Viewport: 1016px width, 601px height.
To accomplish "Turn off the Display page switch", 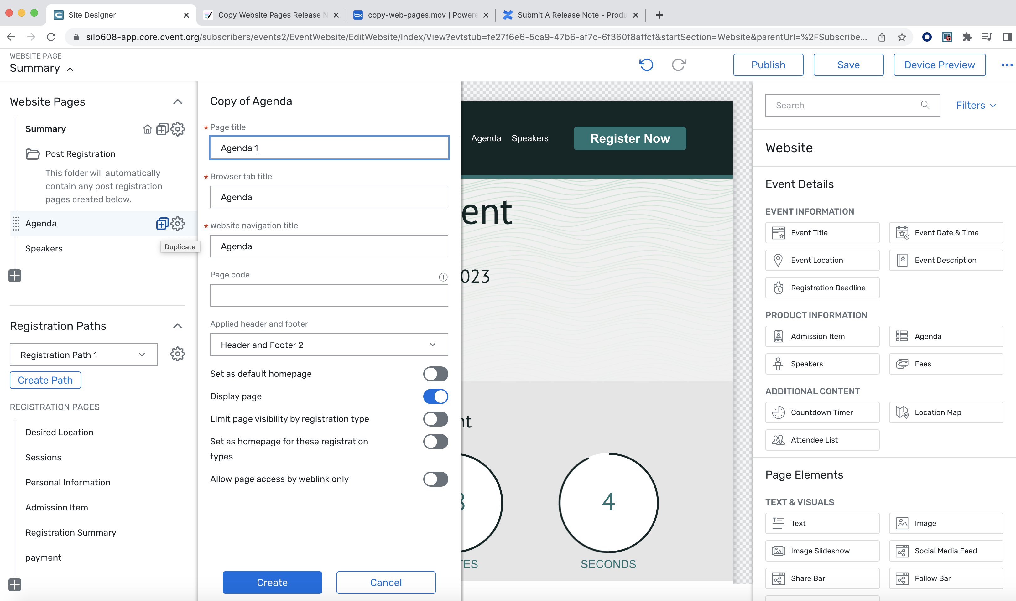I will 435,396.
